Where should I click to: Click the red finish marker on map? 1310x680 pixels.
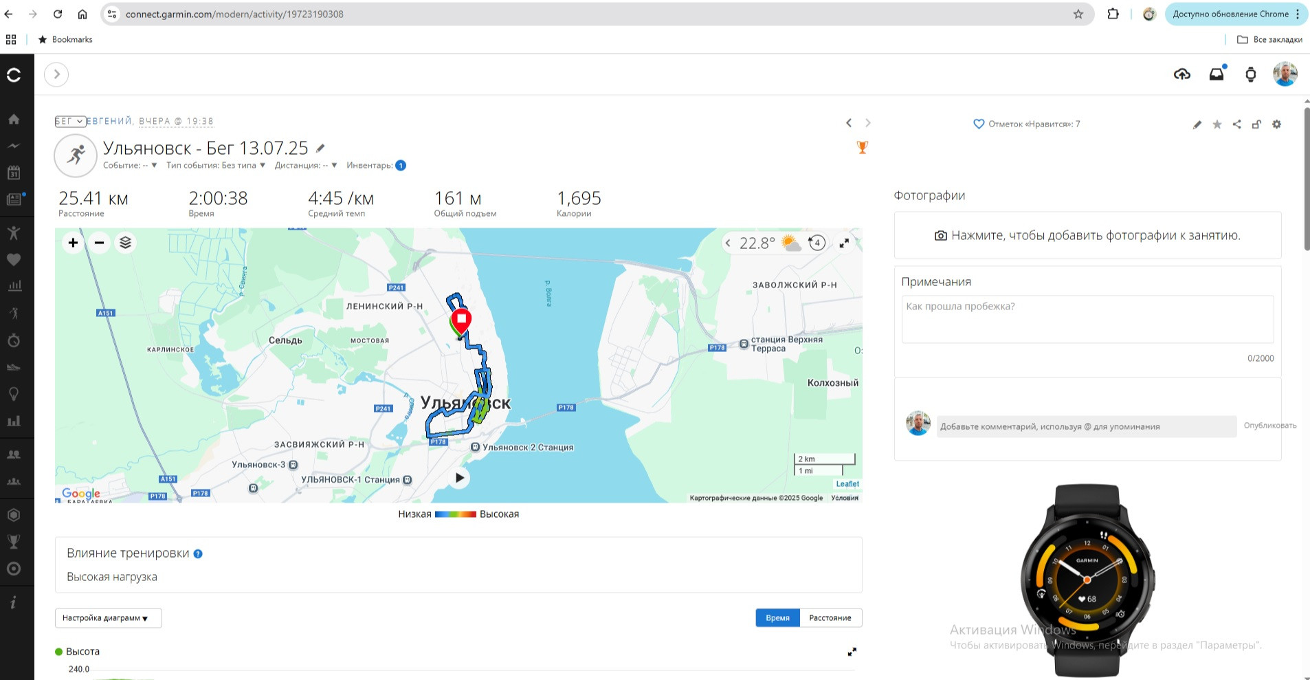(461, 322)
